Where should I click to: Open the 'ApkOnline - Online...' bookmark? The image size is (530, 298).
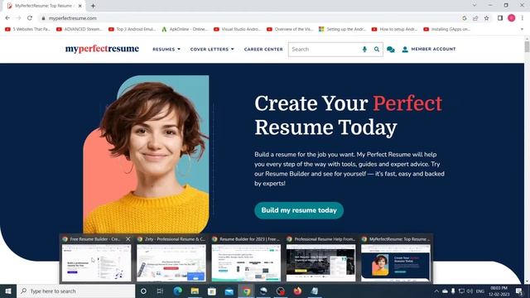pyautogui.click(x=185, y=30)
